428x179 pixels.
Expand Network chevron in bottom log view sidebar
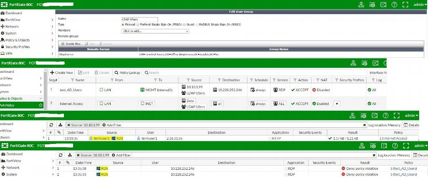tap(52, 168)
